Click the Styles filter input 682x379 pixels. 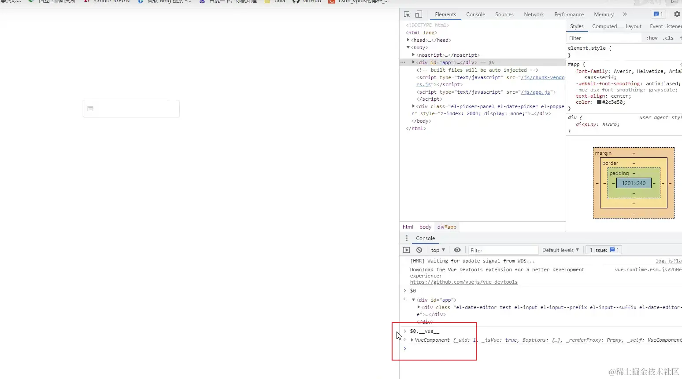(604, 38)
